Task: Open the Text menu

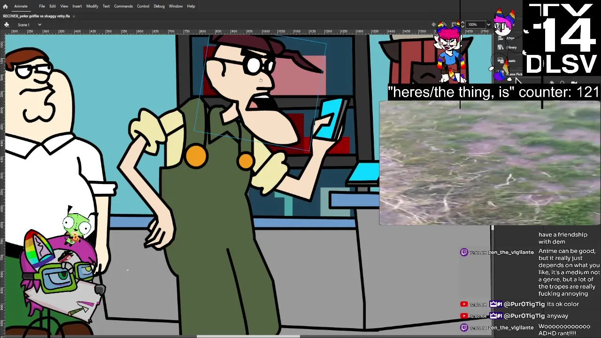Action: [x=106, y=6]
